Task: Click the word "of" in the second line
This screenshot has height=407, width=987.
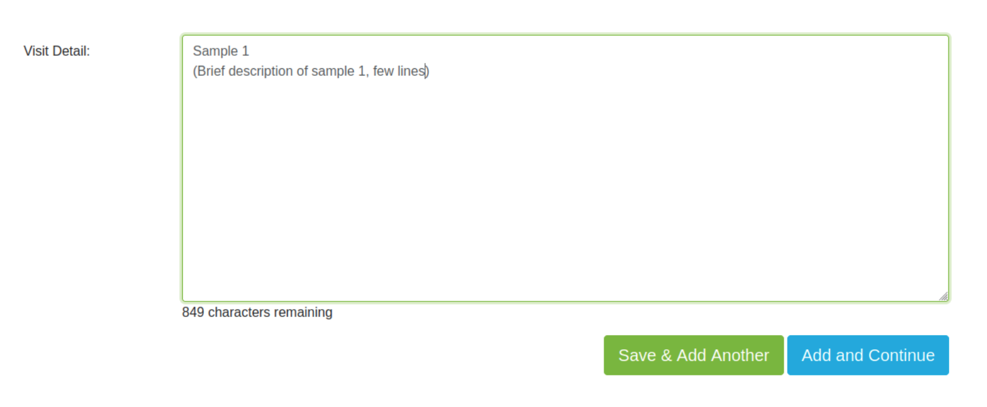Action: click(x=302, y=71)
